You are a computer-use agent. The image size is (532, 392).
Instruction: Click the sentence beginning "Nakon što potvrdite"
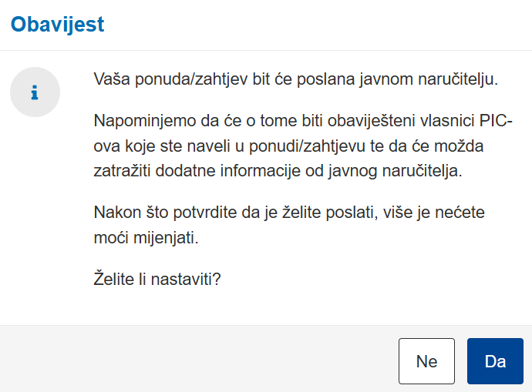289,225
